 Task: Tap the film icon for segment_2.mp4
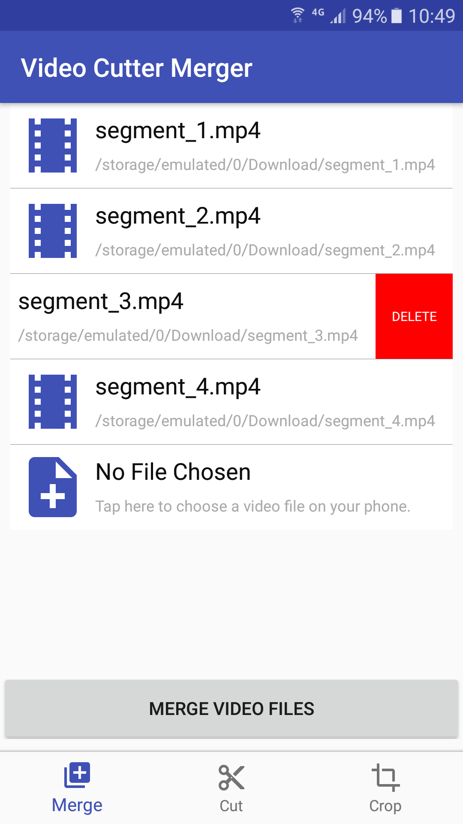point(53,231)
